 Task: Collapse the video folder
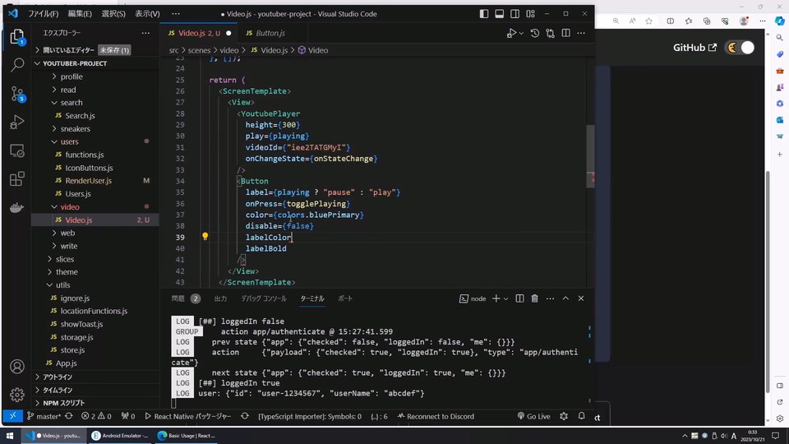click(x=70, y=207)
